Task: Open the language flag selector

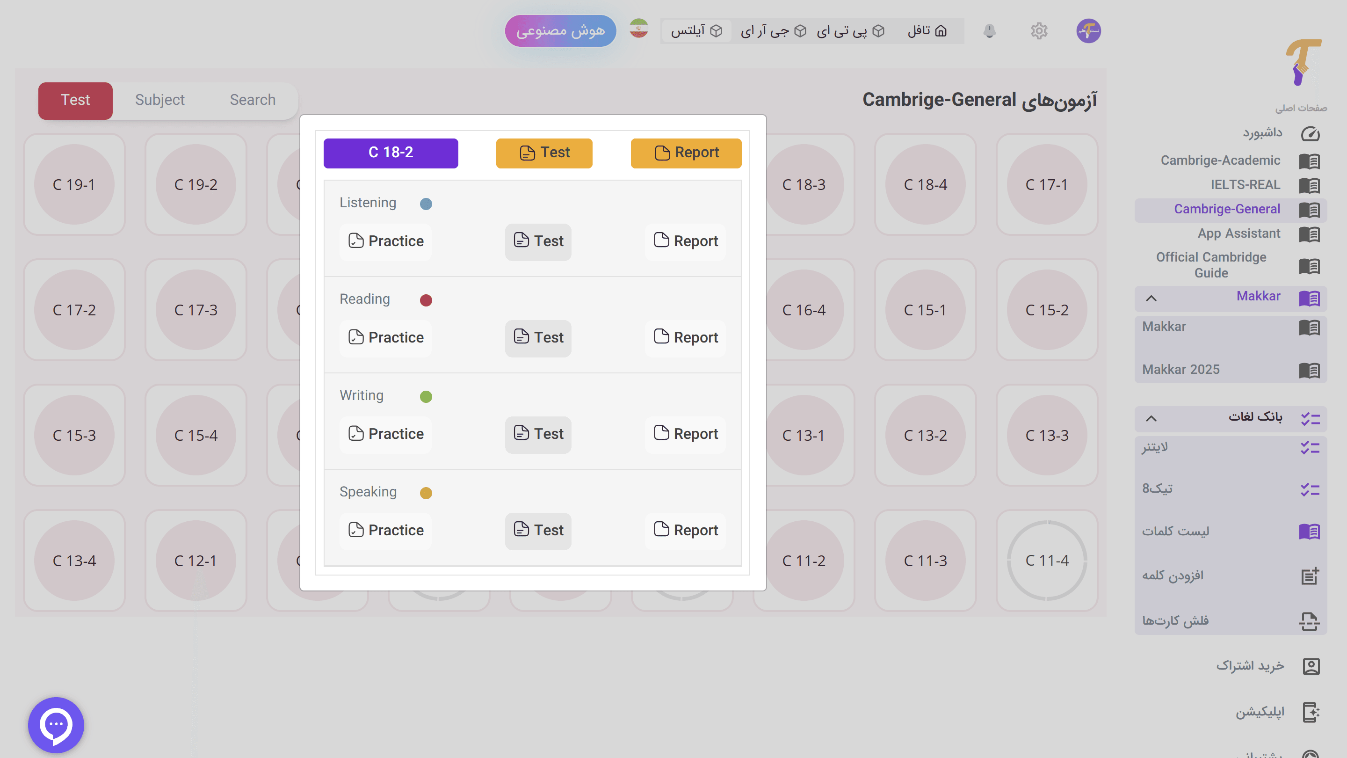Action: [638, 30]
